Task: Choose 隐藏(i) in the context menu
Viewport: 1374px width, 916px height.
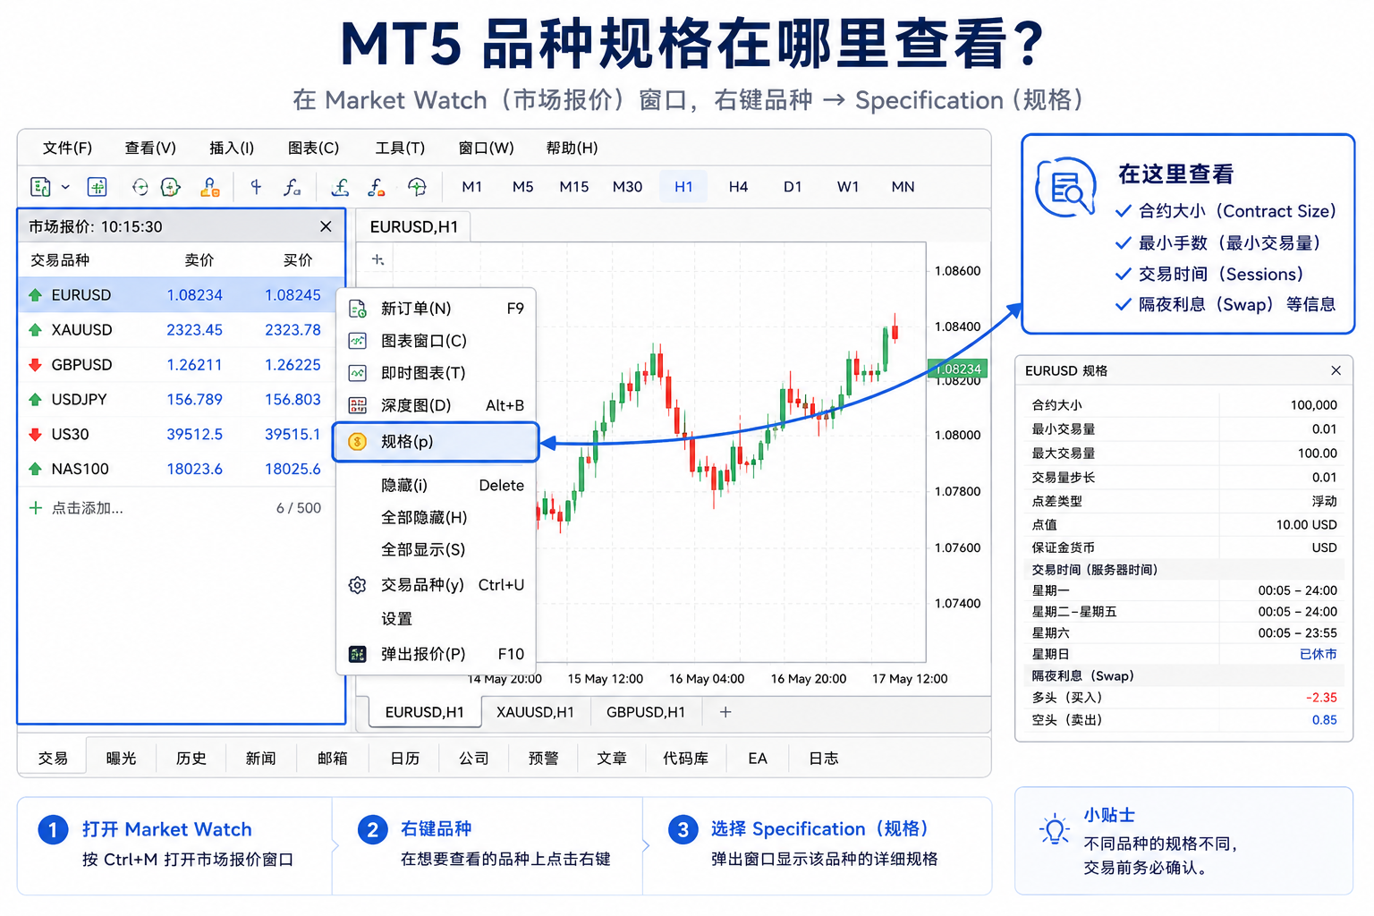Action: [436, 486]
